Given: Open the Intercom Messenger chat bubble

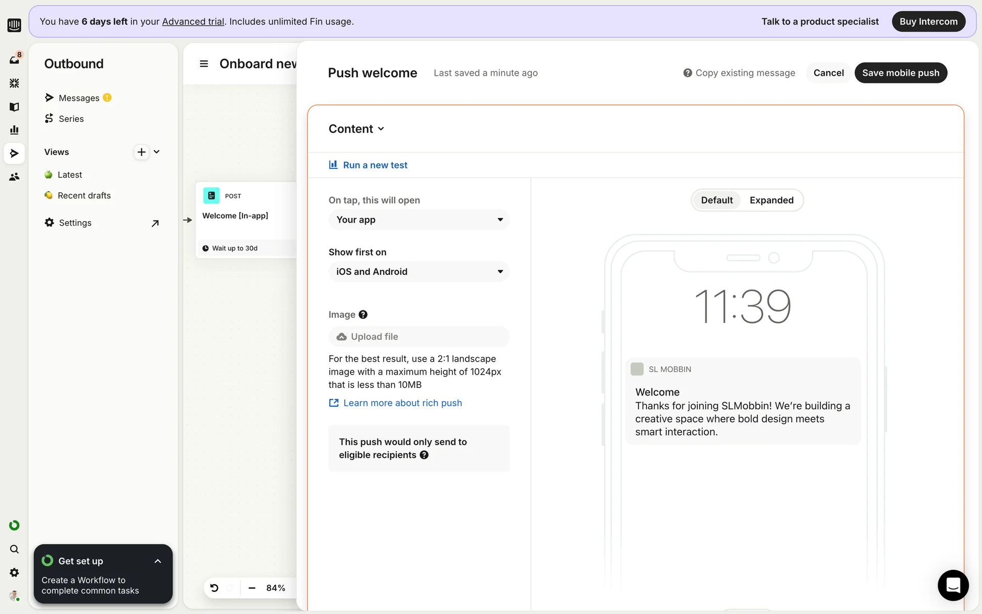Looking at the screenshot, I should coord(953,585).
